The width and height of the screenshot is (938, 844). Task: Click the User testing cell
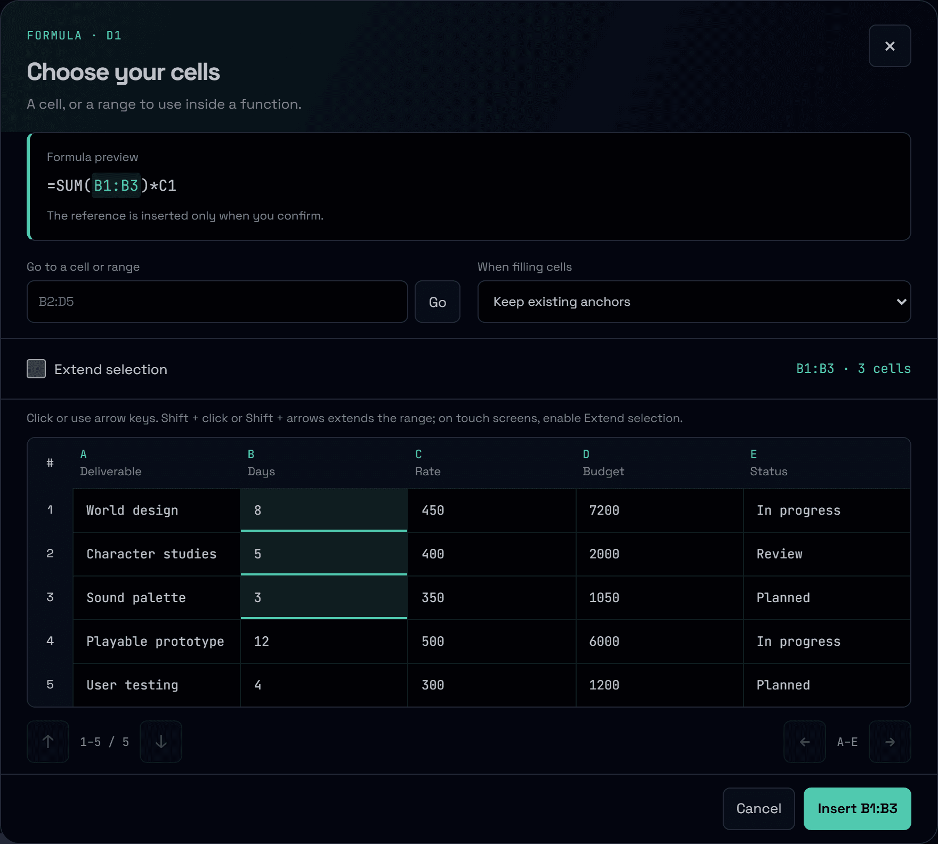coord(157,685)
